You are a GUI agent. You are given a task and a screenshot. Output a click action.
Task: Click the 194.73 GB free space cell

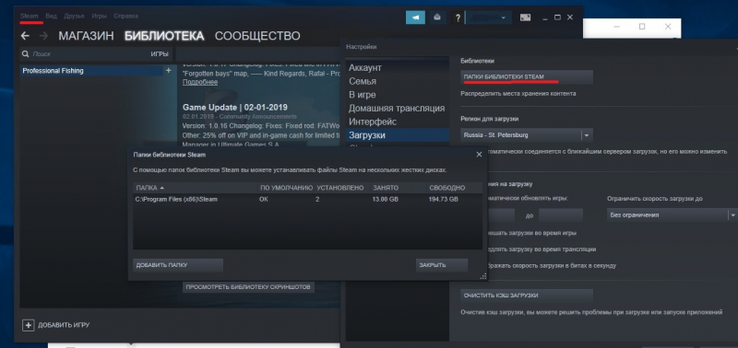(444, 199)
